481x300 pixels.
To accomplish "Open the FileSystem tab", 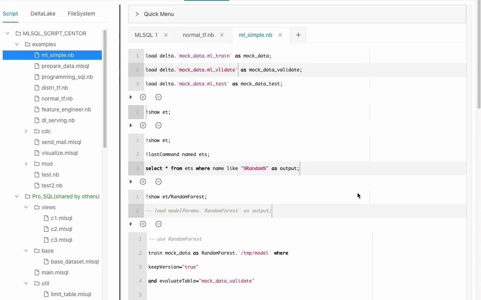I will tap(81, 14).
